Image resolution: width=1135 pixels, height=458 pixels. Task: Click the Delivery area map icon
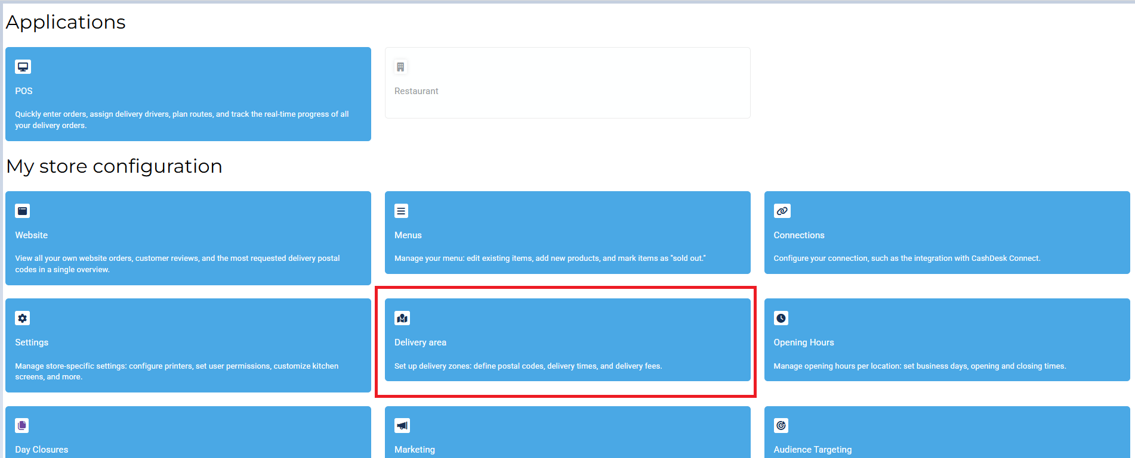(x=402, y=318)
